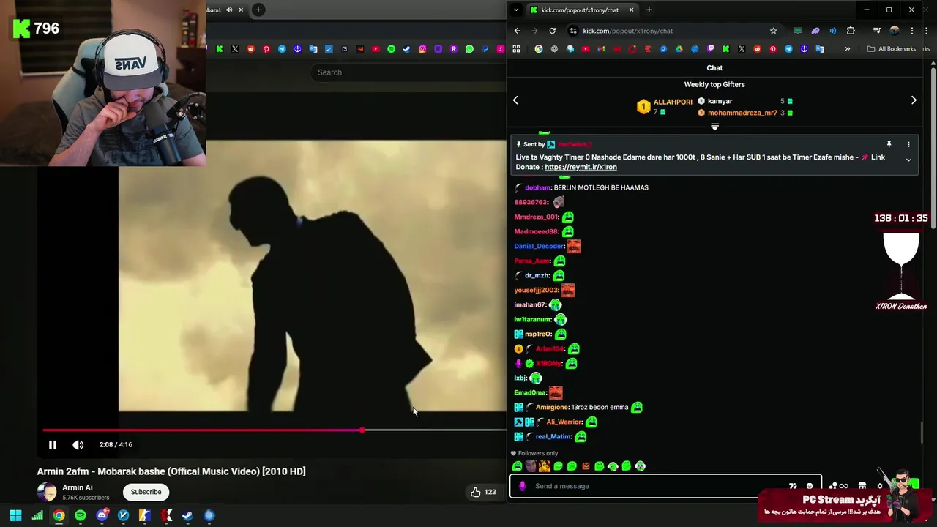The width and height of the screenshot is (937, 527).
Task: Show next Weekly top Gifters page
Action: point(914,100)
